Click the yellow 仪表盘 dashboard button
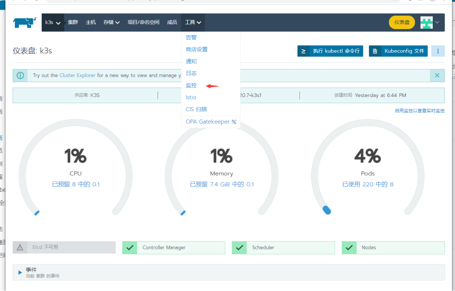 402,22
